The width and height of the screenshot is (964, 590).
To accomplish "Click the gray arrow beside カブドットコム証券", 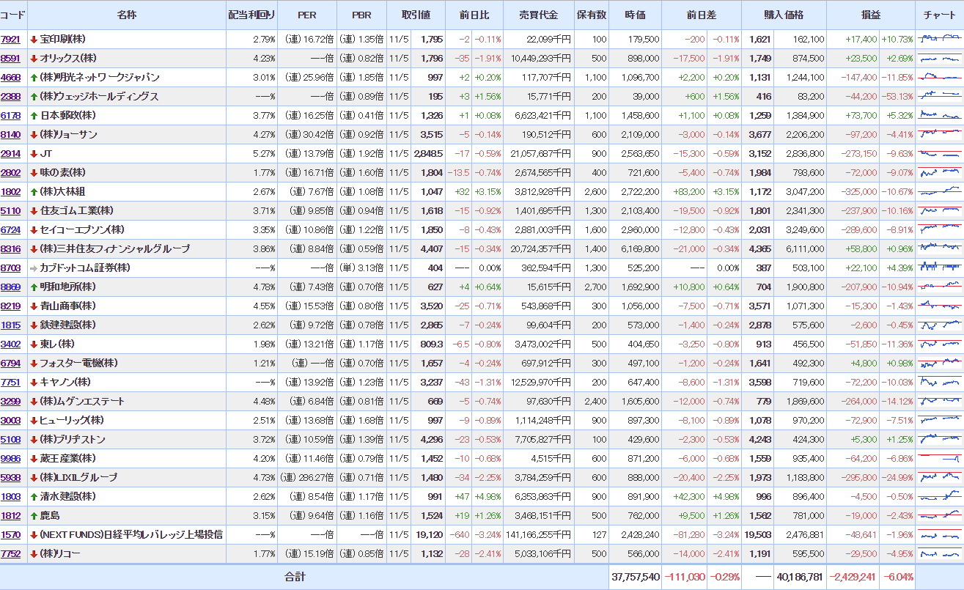I will point(34,268).
